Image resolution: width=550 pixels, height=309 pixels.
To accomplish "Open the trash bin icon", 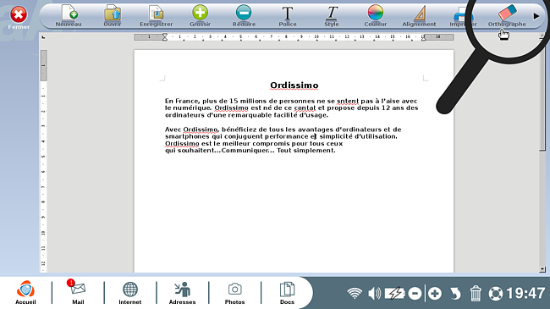I will (x=476, y=294).
